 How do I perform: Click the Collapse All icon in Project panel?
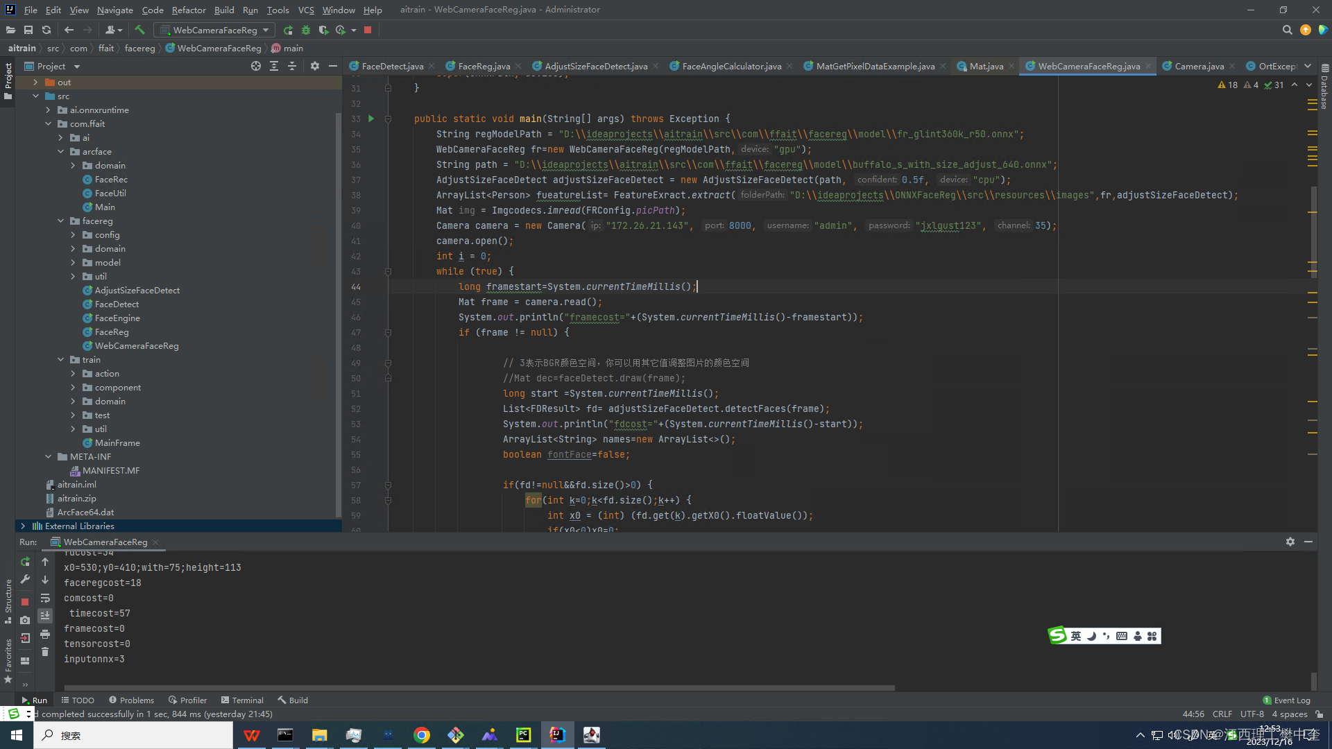[x=292, y=66]
